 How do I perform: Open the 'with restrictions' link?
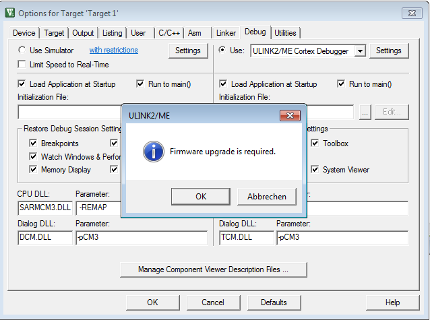coord(113,50)
